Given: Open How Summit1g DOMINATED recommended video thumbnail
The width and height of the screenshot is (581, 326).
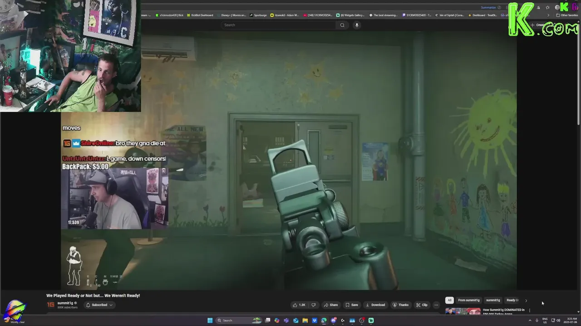Looking at the screenshot, I should (x=463, y=312).
